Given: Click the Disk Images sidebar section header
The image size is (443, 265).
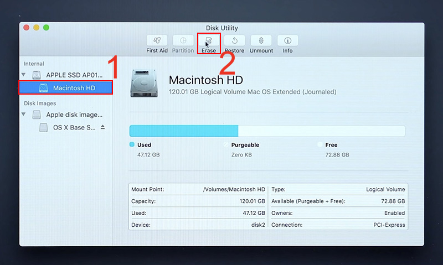Looking at the screenshot, I should [x=40, y=103].
